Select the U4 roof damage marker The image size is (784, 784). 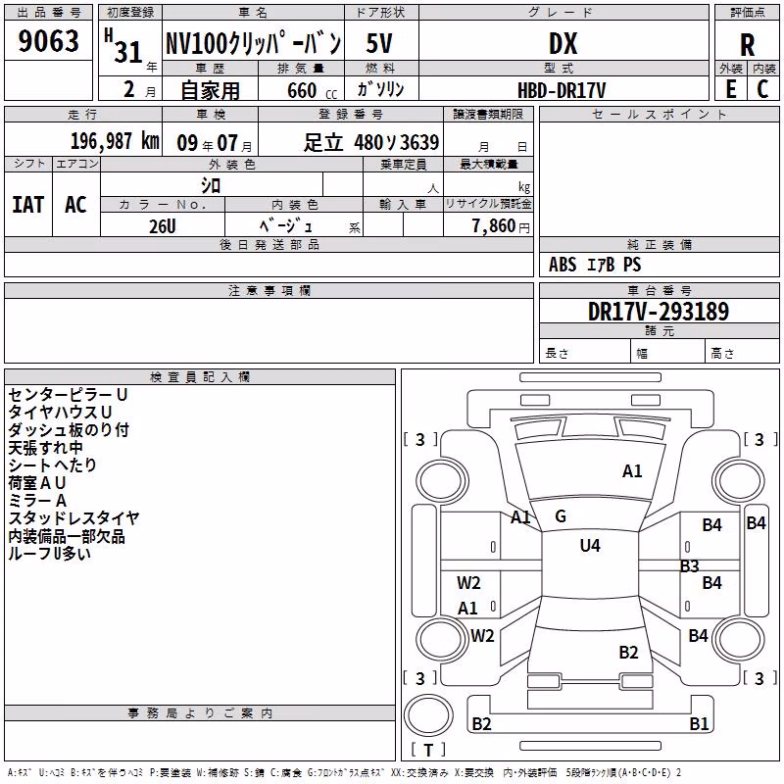tap(590, 545)
